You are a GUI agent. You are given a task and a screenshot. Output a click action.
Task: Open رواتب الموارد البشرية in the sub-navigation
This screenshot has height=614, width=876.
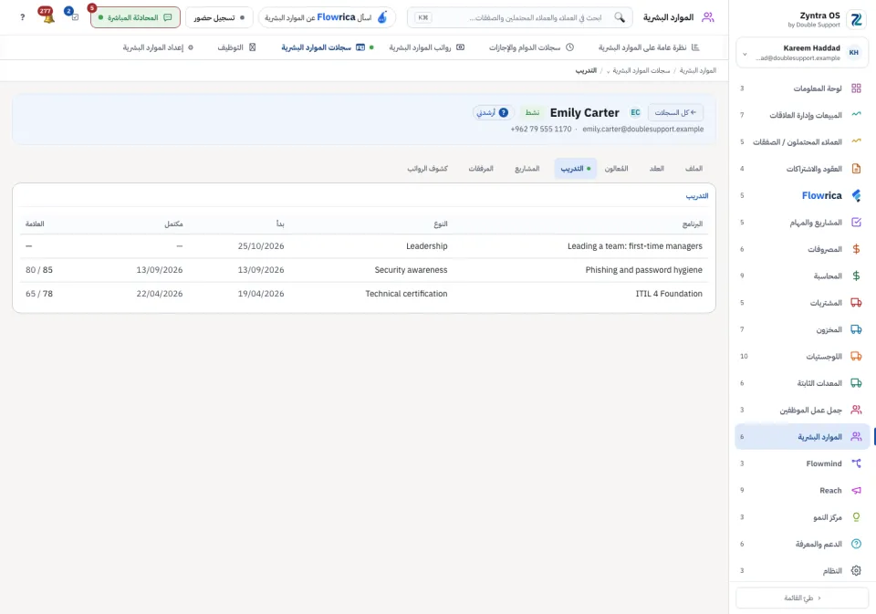point(427,47)
